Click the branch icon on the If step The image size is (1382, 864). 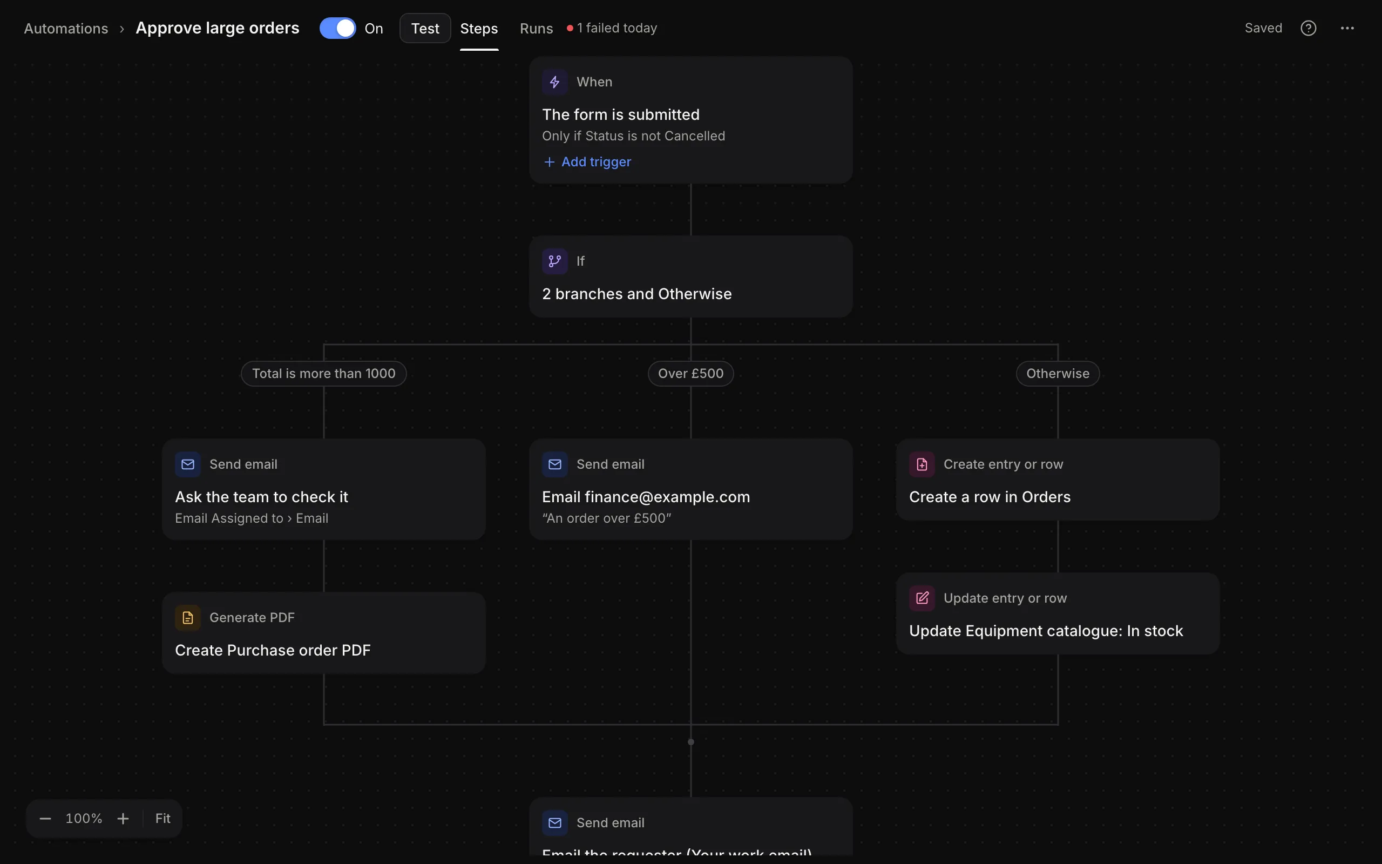pyautogui.click(x=554, y=261)
